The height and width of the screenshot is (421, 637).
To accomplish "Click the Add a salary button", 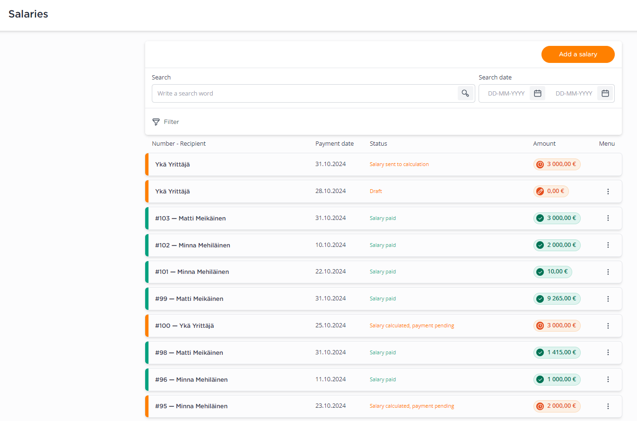I will click(x=578, y=54).
